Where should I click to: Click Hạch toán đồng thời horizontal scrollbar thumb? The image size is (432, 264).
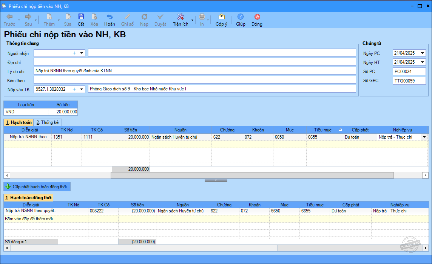(144, 248)
